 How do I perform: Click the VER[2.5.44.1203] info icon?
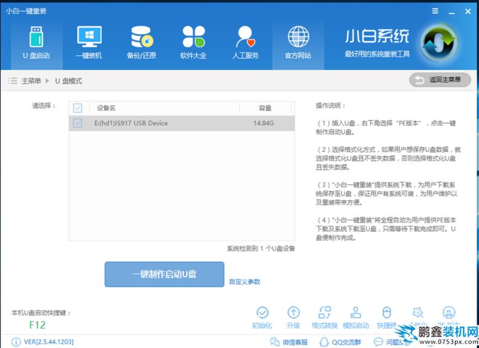(x=16, y=342)
